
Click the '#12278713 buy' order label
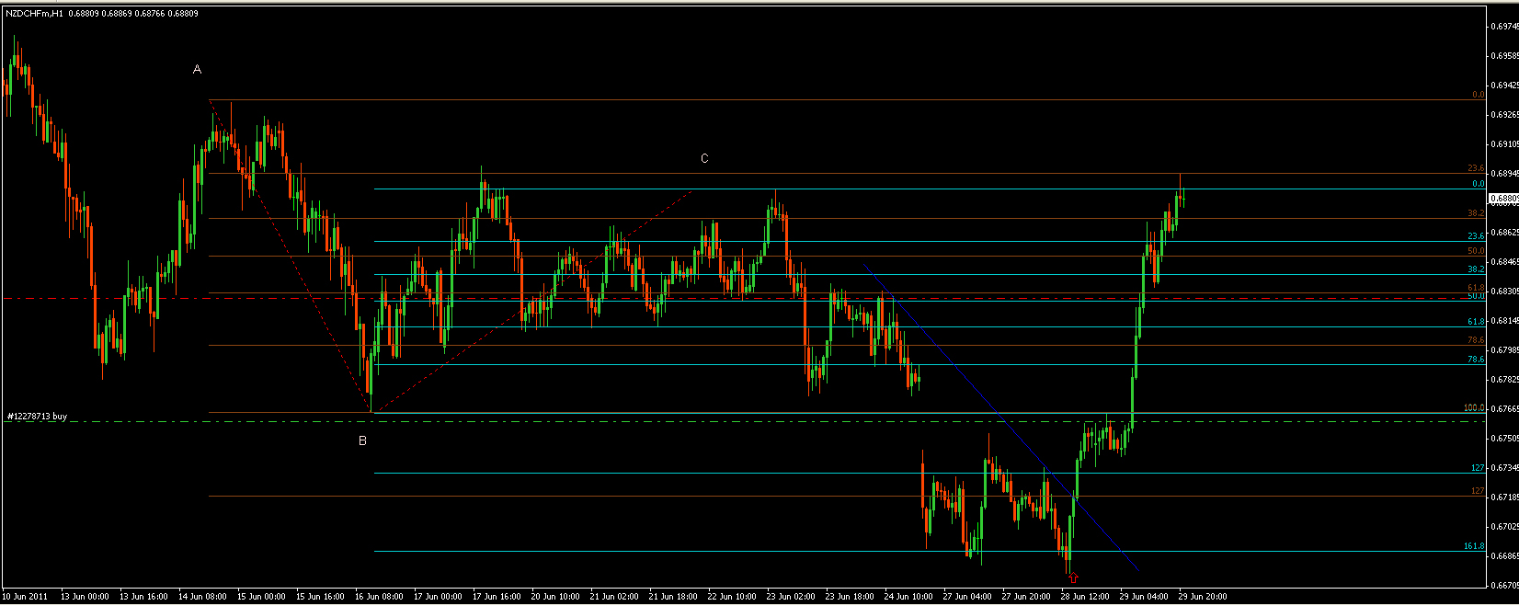pyautogui.click(x=37, y=417)
